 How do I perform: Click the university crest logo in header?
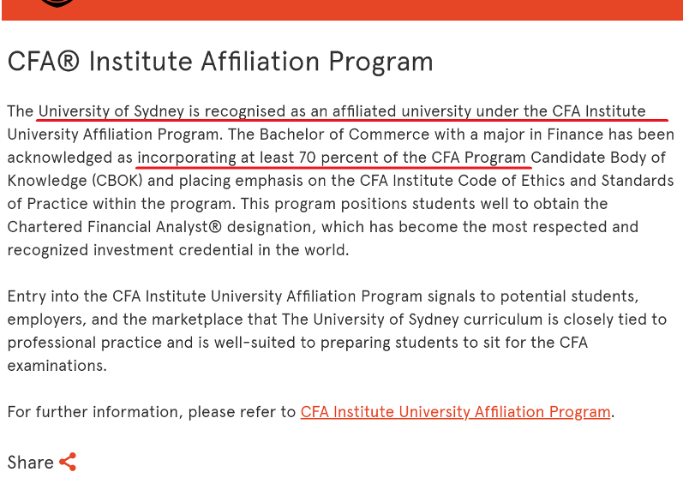pos(57,3)
